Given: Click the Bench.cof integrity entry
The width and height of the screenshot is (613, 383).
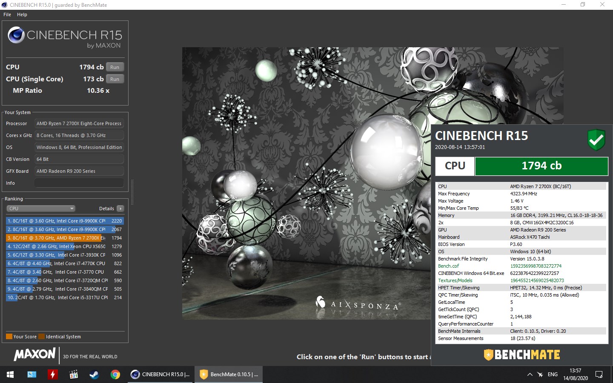Looking at the screenshot, I should tap(522, 266).
